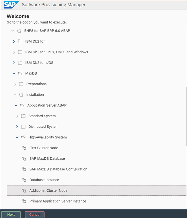Viewport: 187px width, 218px height.
Task: Expand the IBM Db2 for z/OS node
Action: pyautogui.click(x=14, y=63)
